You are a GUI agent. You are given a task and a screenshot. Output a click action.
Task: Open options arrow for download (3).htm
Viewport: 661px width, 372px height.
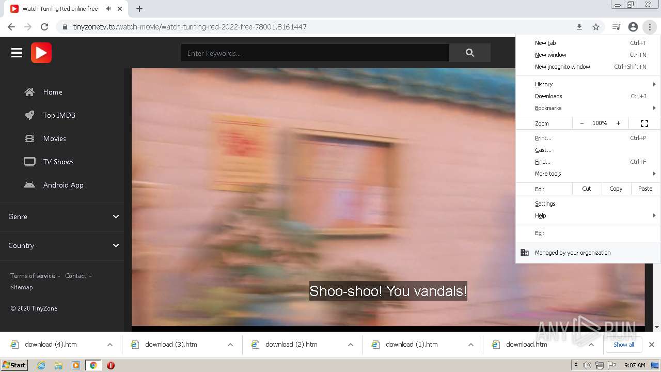click(230, 345)
